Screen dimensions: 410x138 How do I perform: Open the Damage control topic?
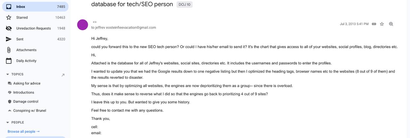coord(26,102)
